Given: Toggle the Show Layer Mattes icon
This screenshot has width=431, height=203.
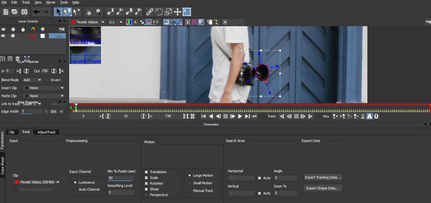Looking at the screenshot, I should [x=142, y=22].
